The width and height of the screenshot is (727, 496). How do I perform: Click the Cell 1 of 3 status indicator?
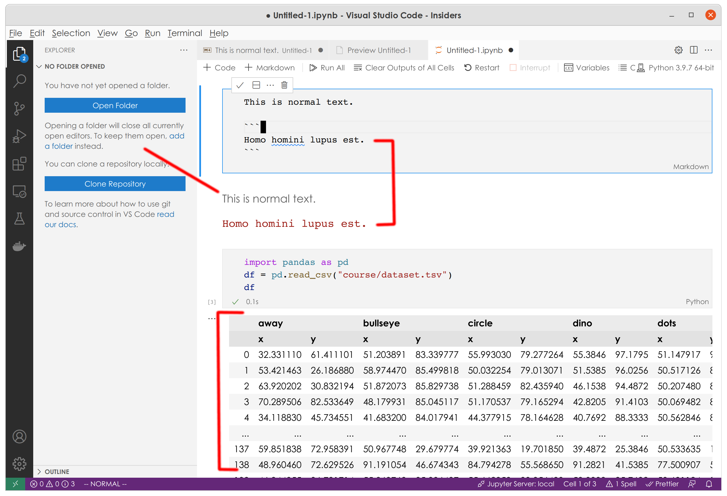tap(580, 484)
